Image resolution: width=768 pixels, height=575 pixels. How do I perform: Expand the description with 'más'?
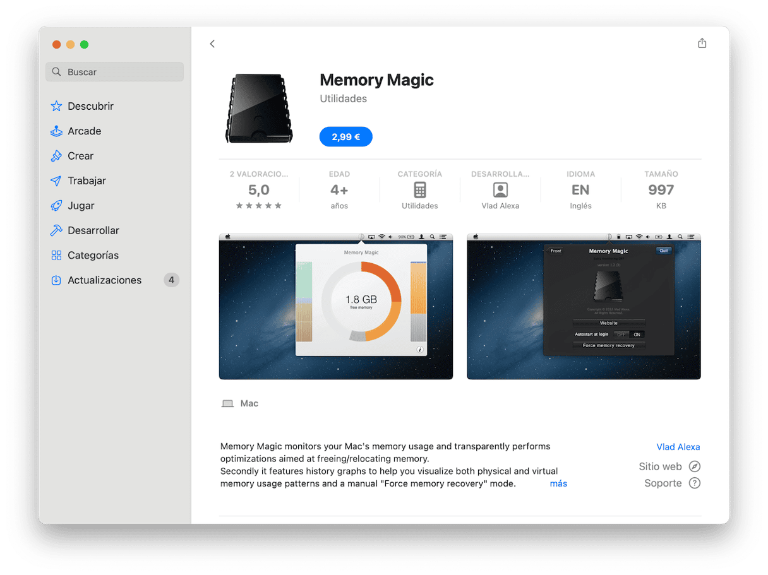pos(558,483)
